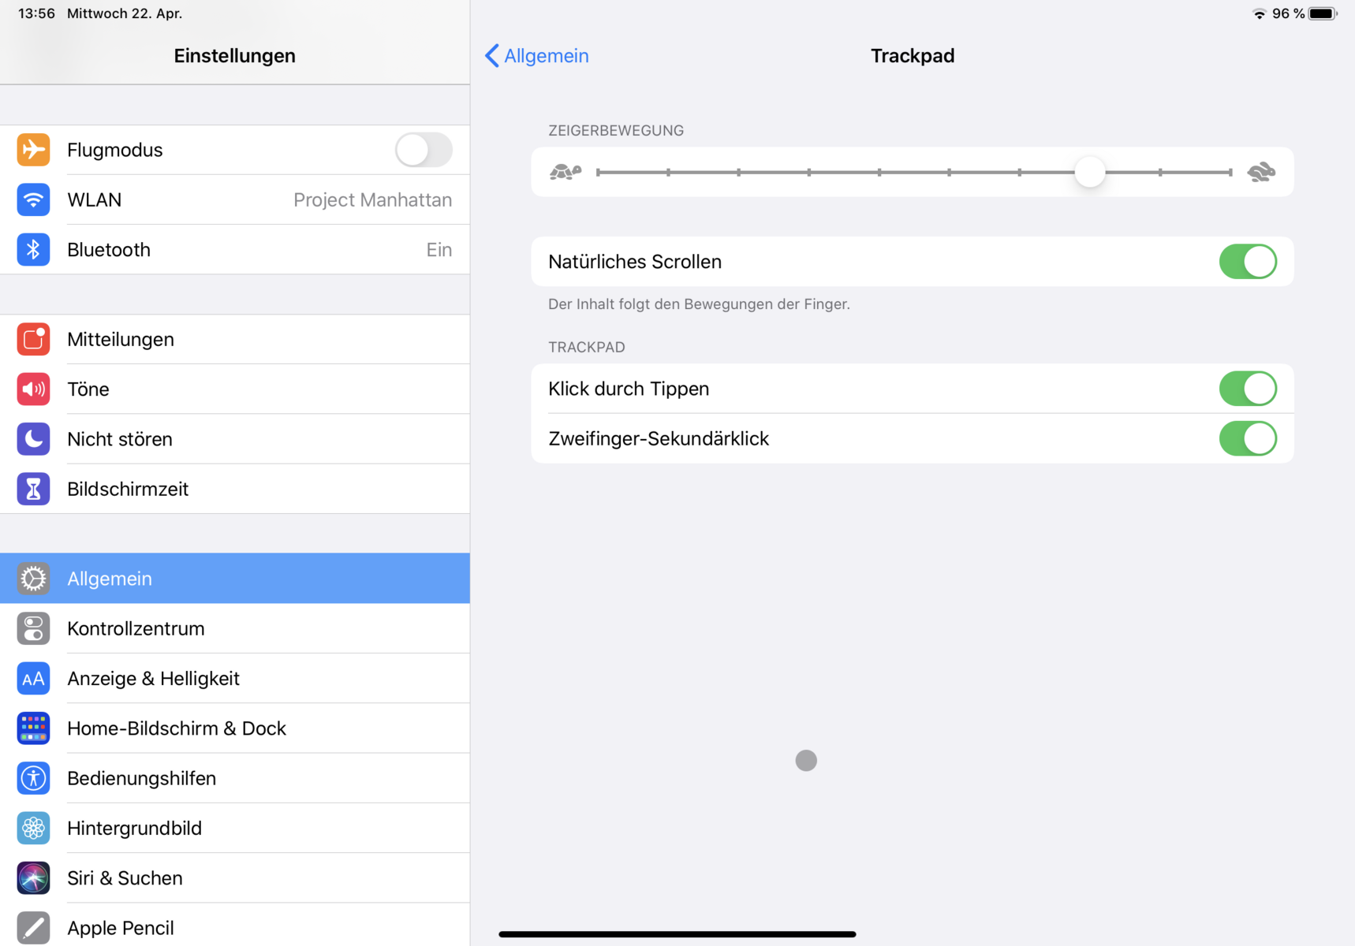Viewport: 1355px width, 946px height.
Task: Tap the red Mitteilungen icon
Action: pos(33,340)
